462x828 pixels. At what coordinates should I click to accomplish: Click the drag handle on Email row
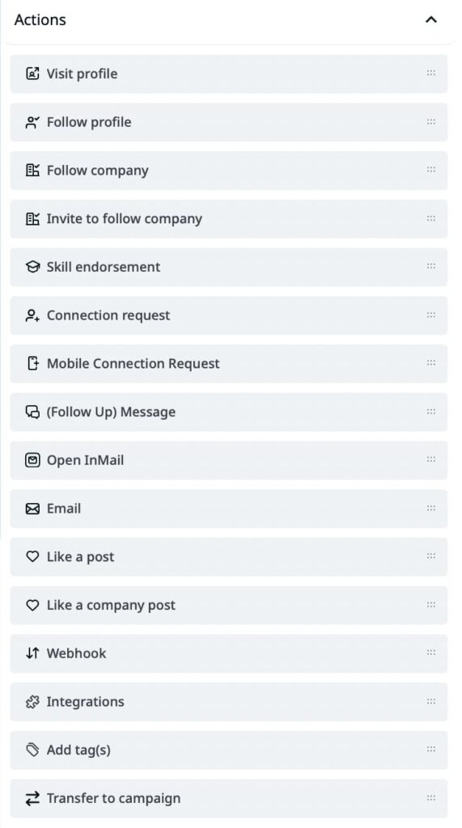[x=430, y=509]
